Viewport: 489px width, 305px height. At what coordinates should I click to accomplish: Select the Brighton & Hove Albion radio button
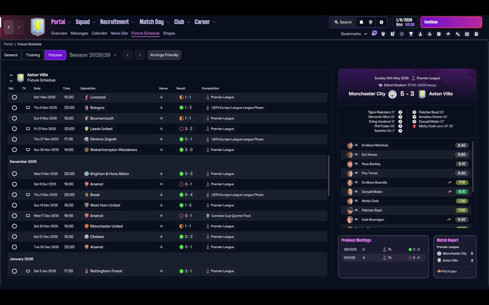pos(14,174)
